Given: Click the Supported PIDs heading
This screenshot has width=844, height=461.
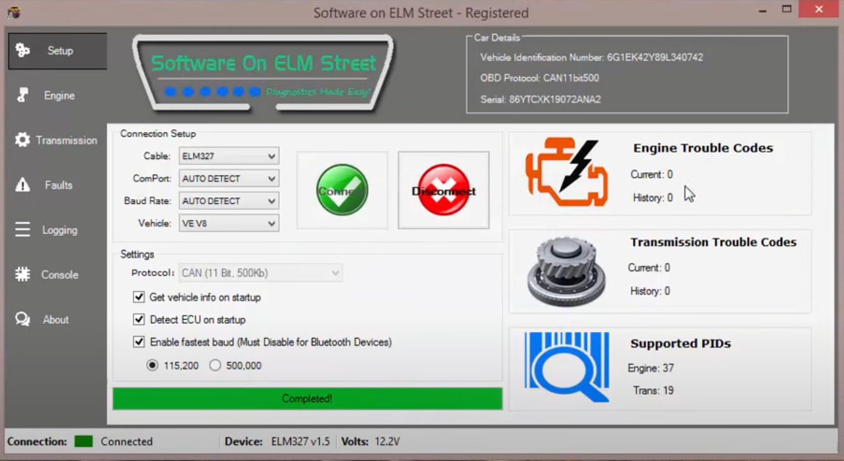Looking at the screenshot, I should pos(681,344).
